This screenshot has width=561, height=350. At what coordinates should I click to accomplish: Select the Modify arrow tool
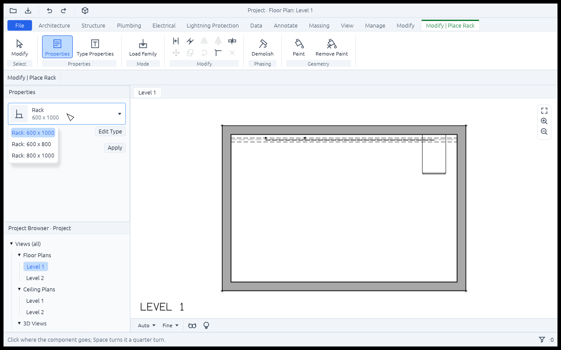(20, 47)
